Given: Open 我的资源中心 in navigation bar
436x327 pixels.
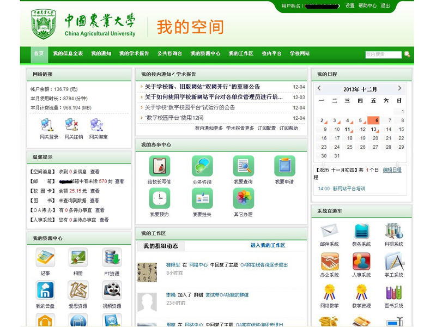Looking at the screenshot, I should point(205,53).
